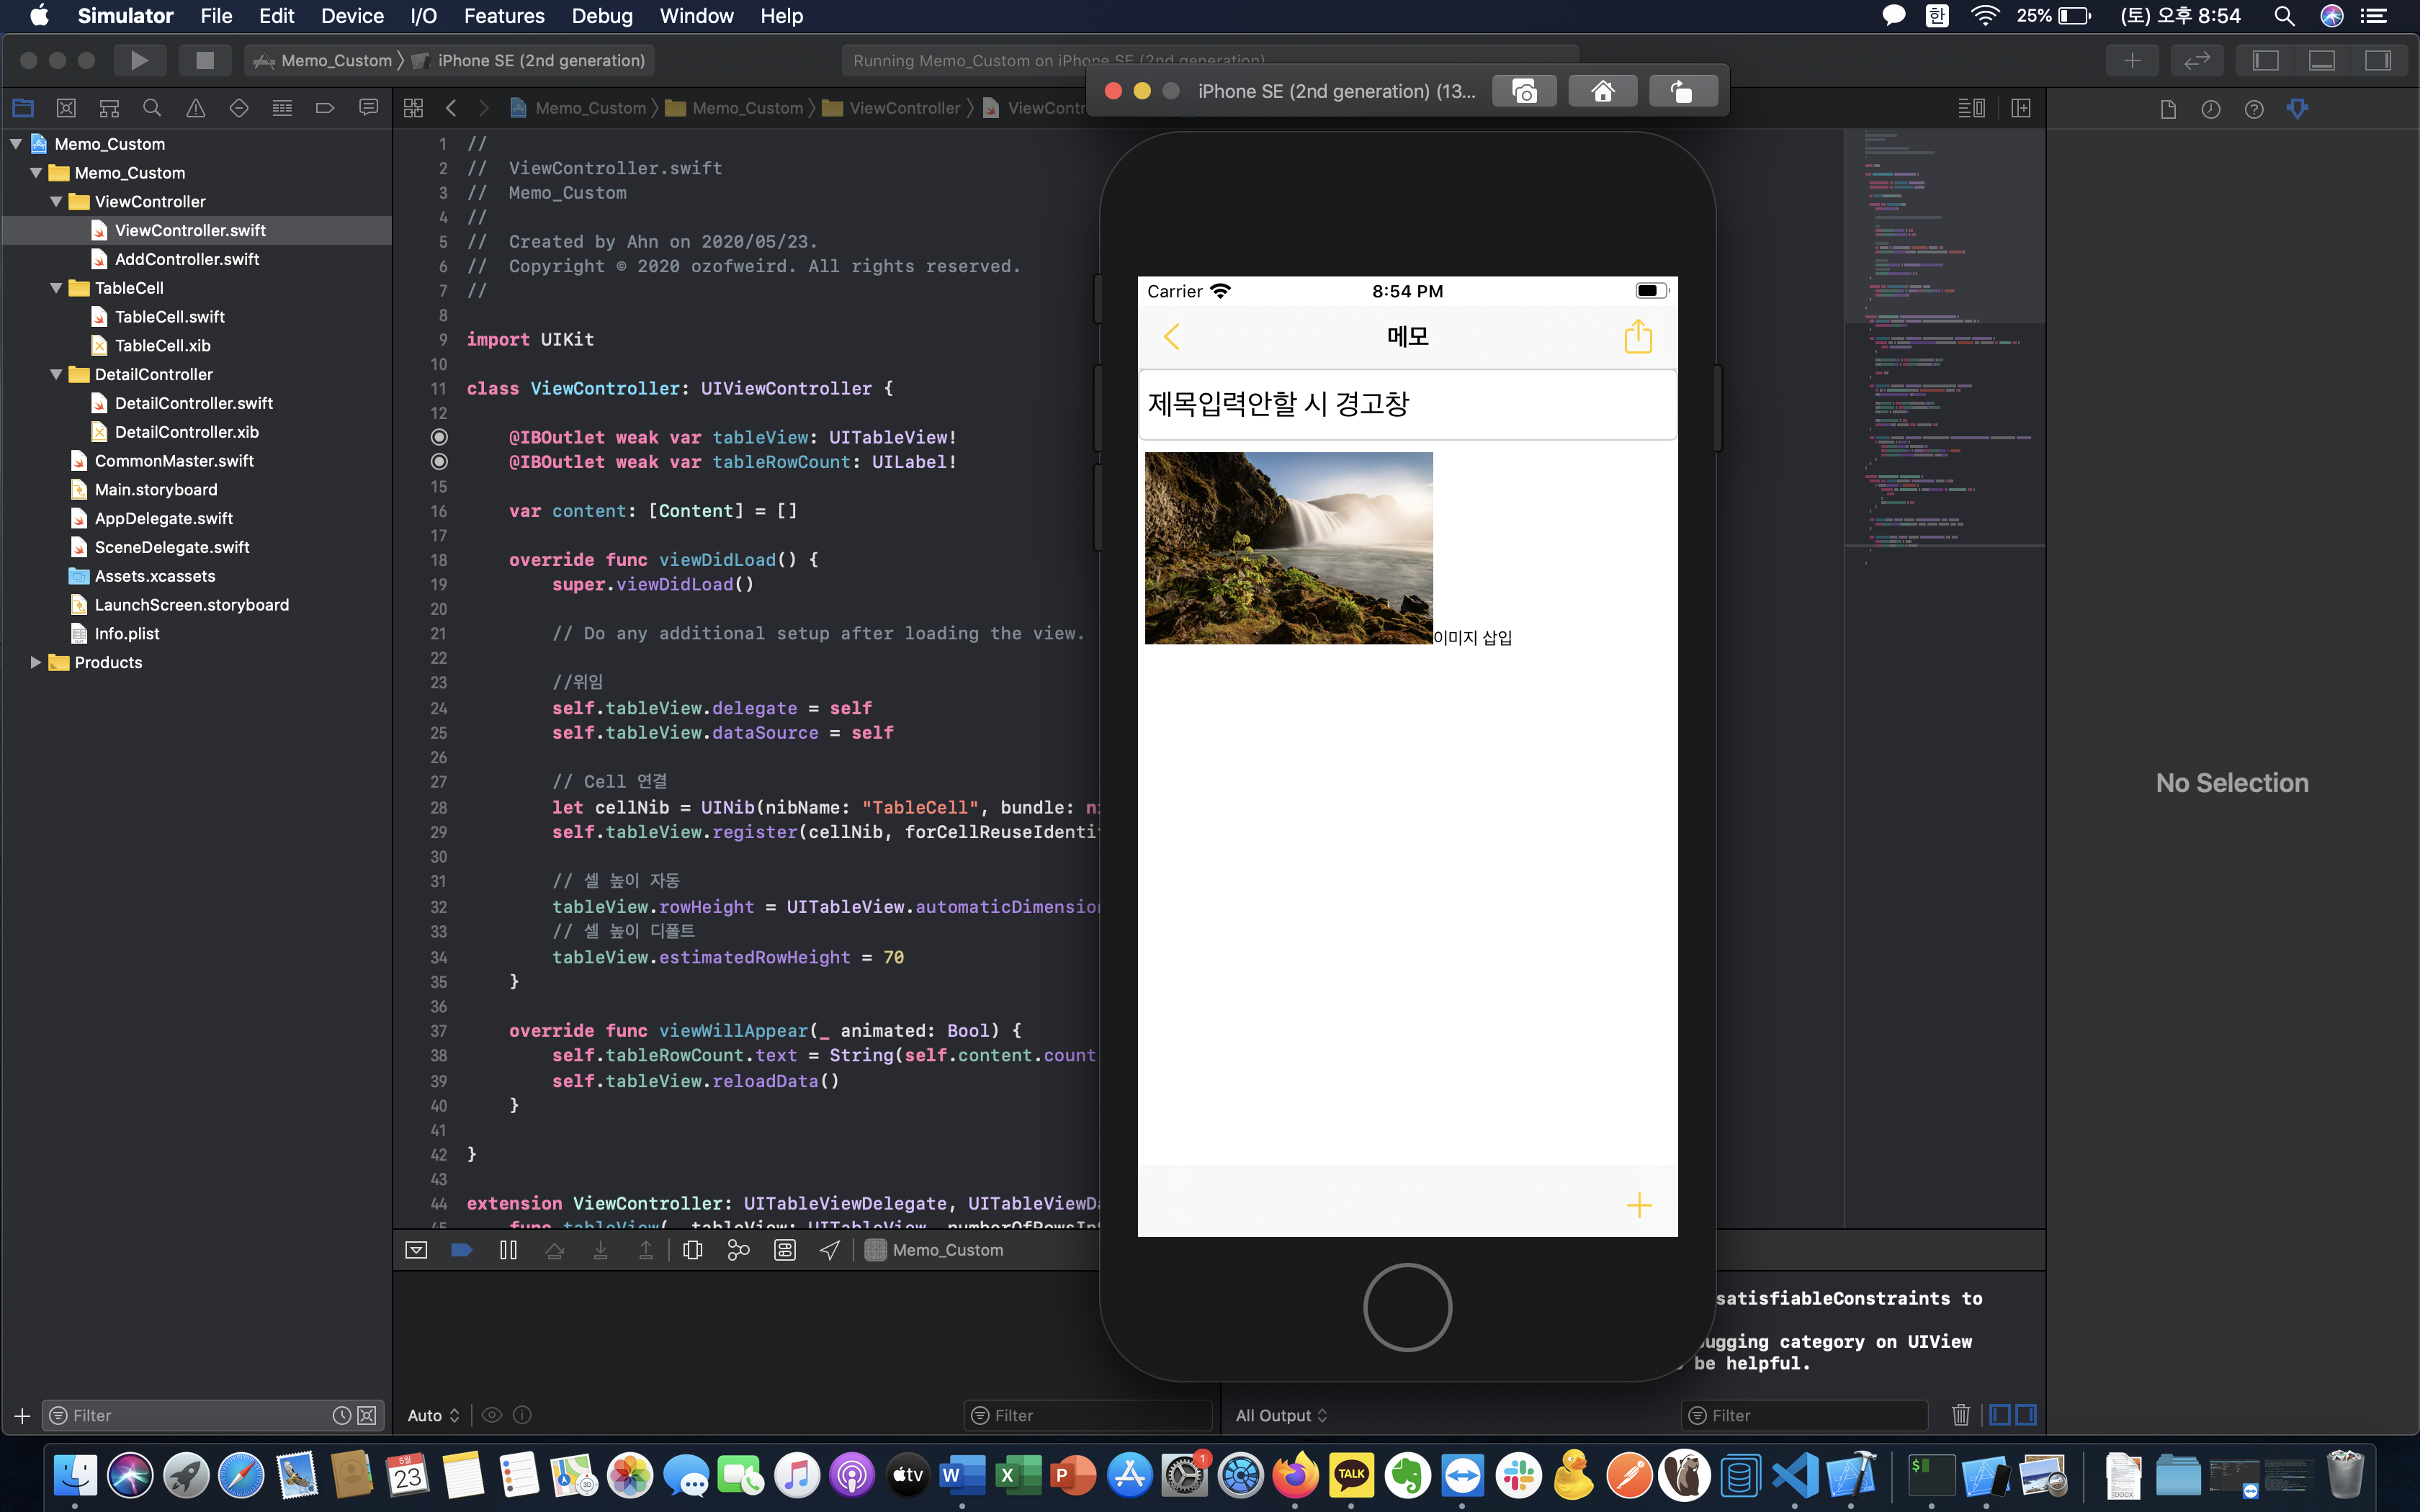
Task: Open the All Output dropdown
Action: click(x=1281, y=1415)
